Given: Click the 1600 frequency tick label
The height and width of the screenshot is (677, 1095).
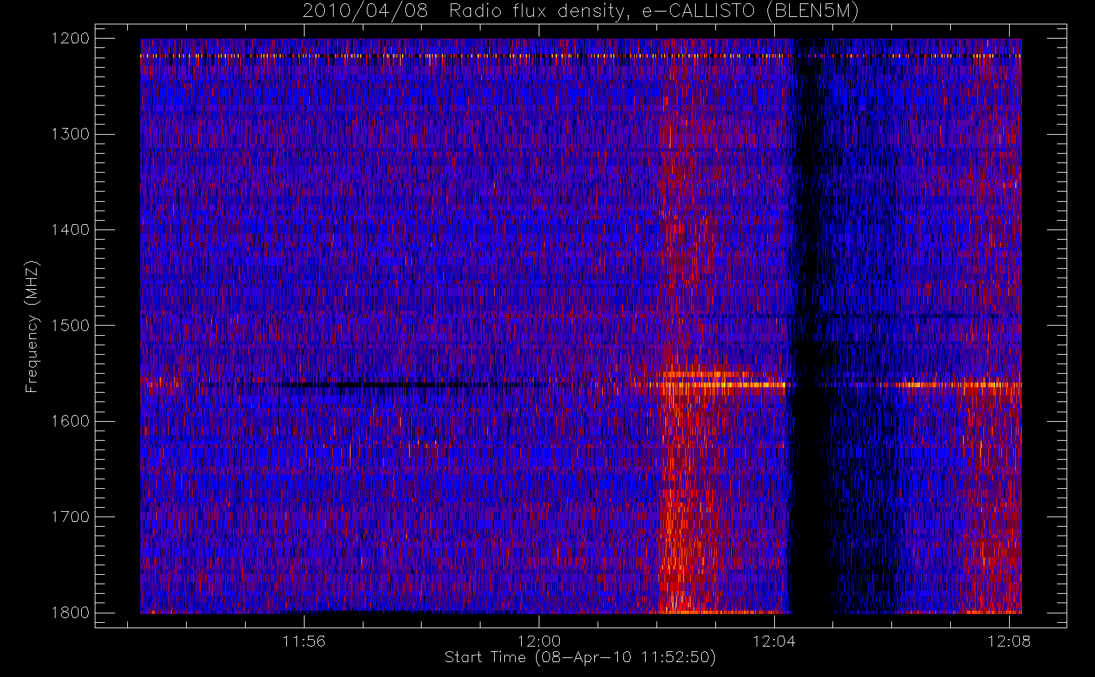Looking at the screenshot, I should [70, 421].
